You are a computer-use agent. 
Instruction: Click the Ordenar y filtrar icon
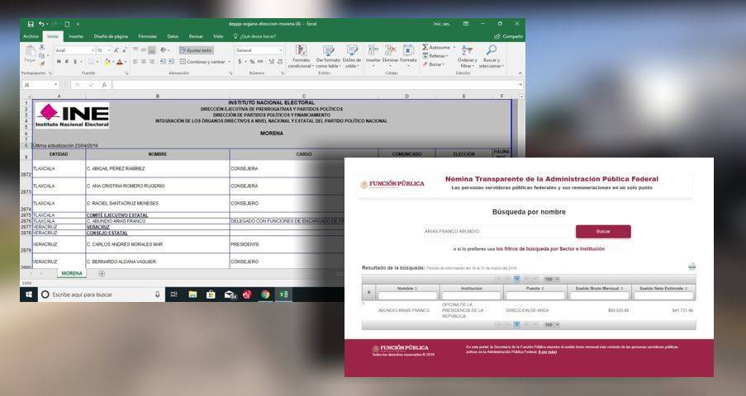(467, 56)
